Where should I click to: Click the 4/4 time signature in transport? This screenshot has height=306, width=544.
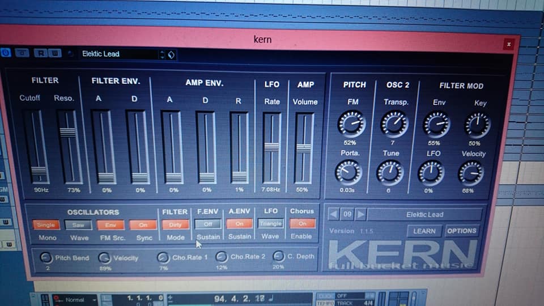click(x=368, y=303)
